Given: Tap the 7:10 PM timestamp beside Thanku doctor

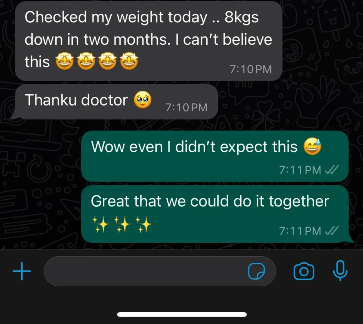Looking at the screenshot, I should coord(186,107).
